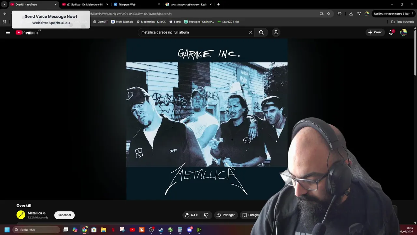The height and width of the screenshot is (235, 417).
Task: Click the install app icon in address bar
Action: pyautogui.click(x=322, y=14)
